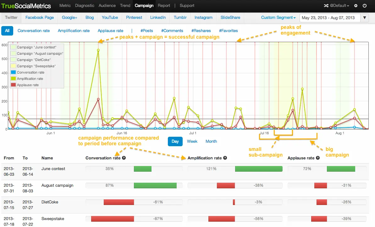
Task: Show the #Reshares metric
Action: (x=201, y=31)
